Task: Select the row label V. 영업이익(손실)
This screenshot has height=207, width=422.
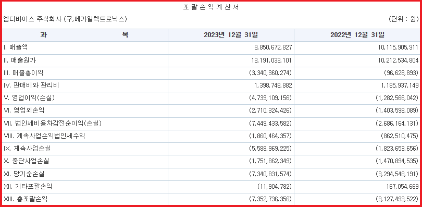Action: tap(29, 98)
